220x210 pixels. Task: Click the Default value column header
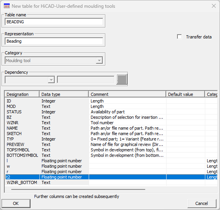pos(186,94)
